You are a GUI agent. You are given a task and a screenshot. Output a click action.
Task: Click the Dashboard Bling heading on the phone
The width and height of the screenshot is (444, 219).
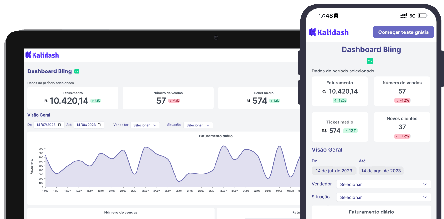(x=371, y=50)
